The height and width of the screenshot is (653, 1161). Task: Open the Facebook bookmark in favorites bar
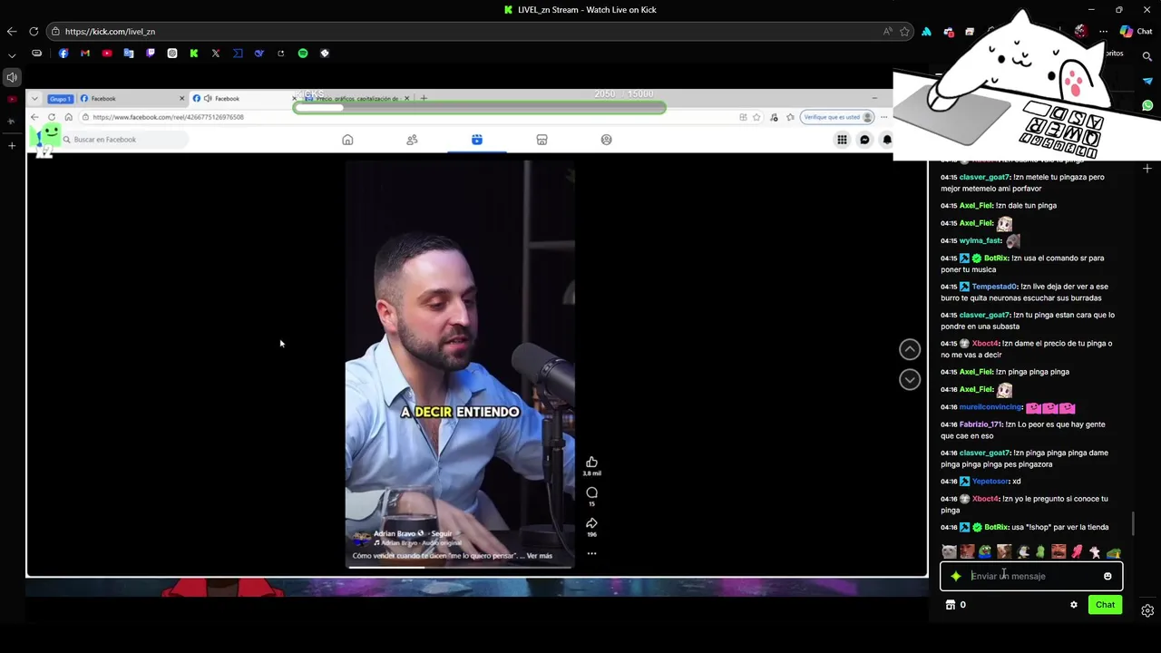63,54
